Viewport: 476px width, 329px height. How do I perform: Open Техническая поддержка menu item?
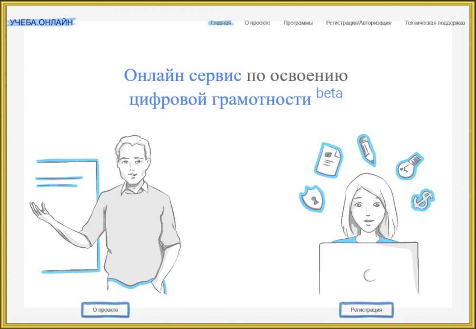[435, 23]
